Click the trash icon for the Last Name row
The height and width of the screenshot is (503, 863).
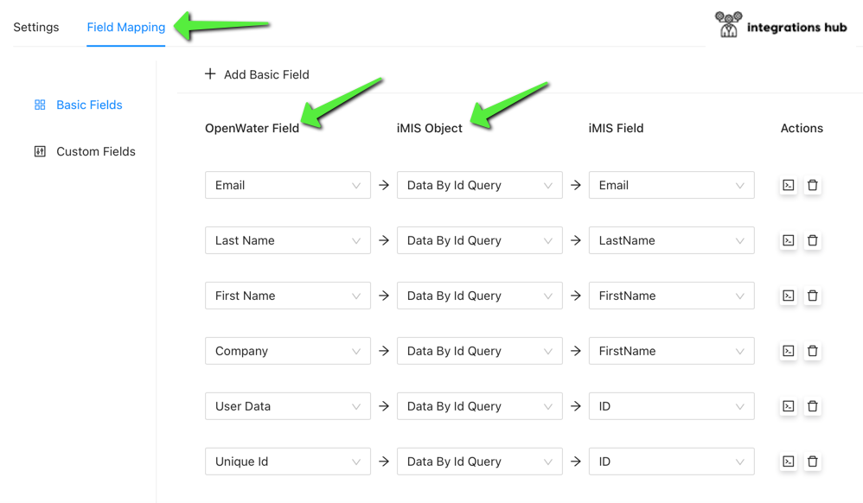[812, 240]
